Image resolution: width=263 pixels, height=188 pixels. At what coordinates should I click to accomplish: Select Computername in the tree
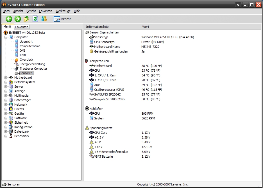[x=30, y=46]
